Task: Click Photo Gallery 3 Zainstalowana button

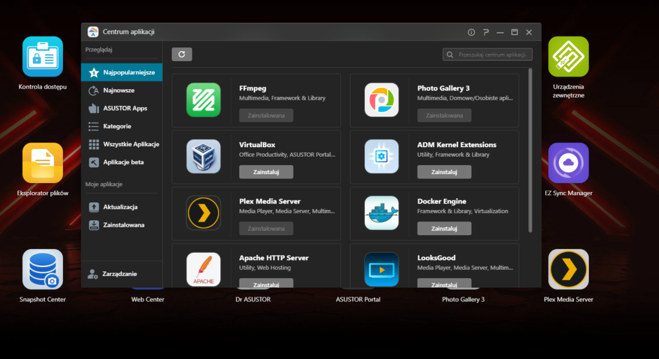Action: [444, 116]
